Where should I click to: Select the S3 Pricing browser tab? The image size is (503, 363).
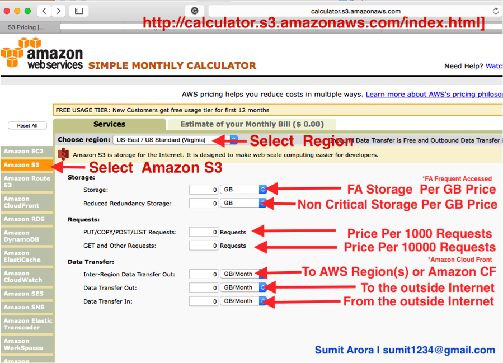point(30,27)
